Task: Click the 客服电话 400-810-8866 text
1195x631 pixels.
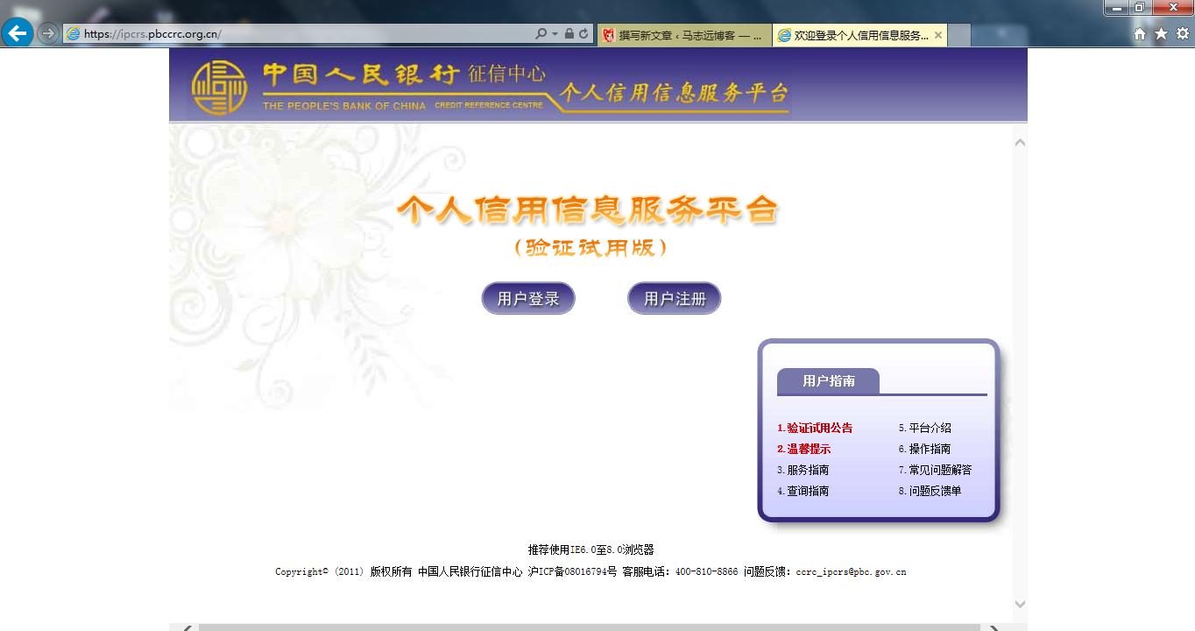Action: tap(680, 572)
